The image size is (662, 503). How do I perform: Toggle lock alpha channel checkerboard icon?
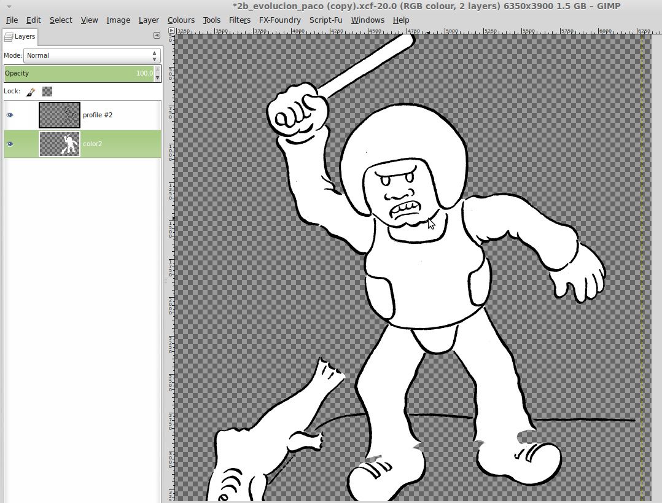47,92
